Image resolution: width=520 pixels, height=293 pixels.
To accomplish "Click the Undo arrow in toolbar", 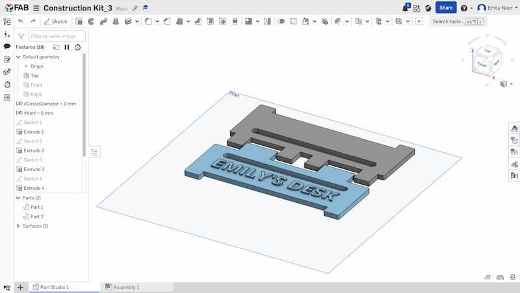I will pos(21,21).
